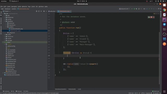This screenshot has width=167, height=94.
Task: Select artisan file in tree
Action: tap(9, 57)
